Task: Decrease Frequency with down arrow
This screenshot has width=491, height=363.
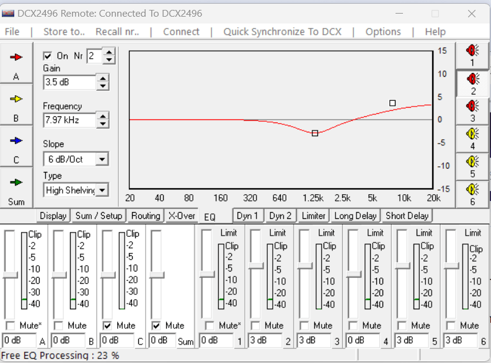Action: point(102,124)
